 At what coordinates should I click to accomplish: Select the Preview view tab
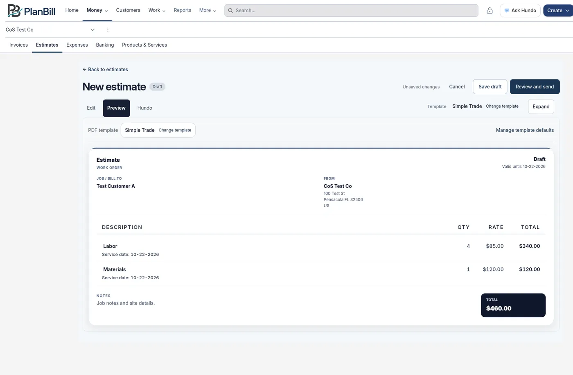pyautogui.click(x=116, y=108)
